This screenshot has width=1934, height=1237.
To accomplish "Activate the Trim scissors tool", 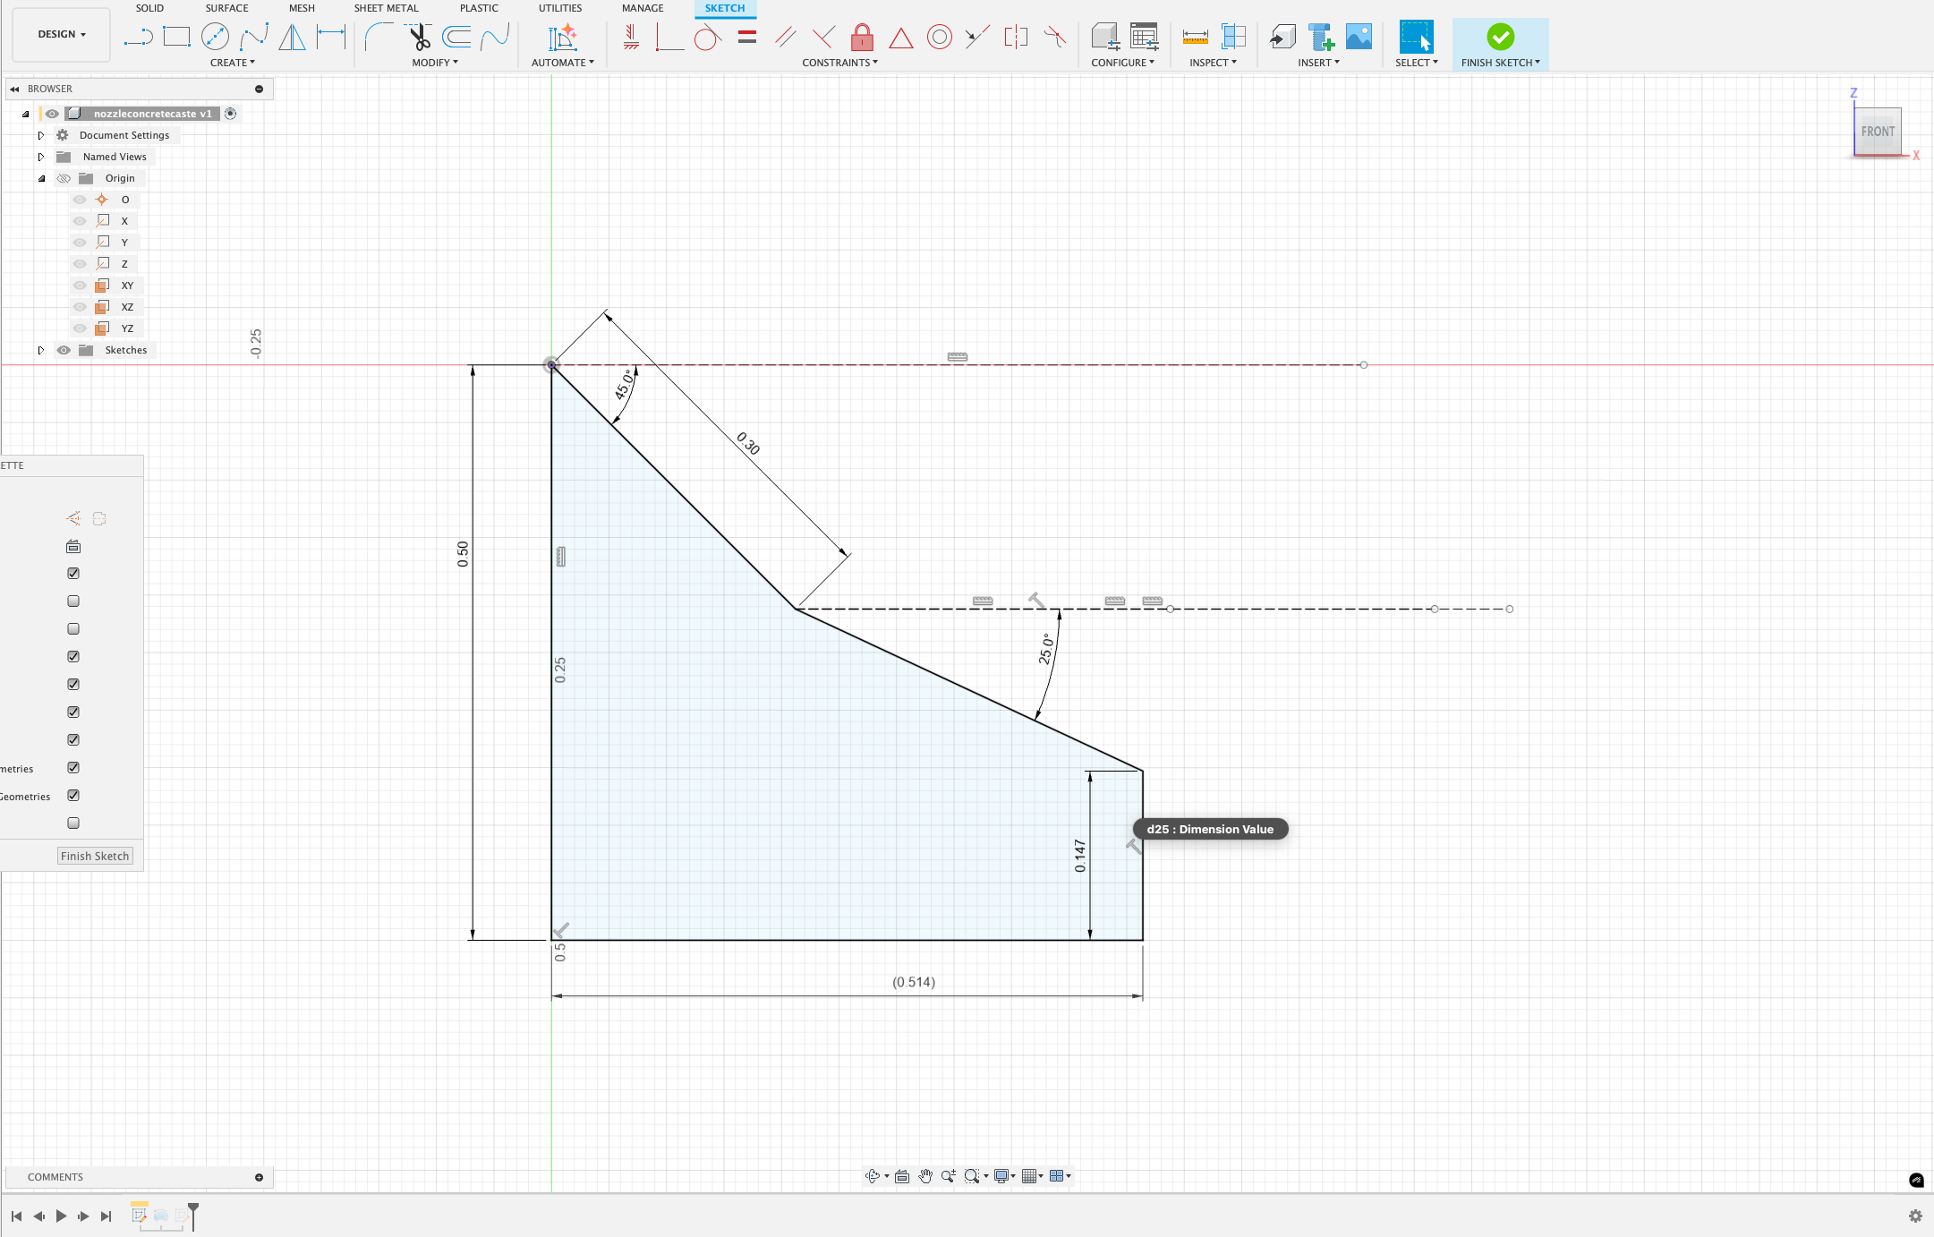I will tap(419, 37).
